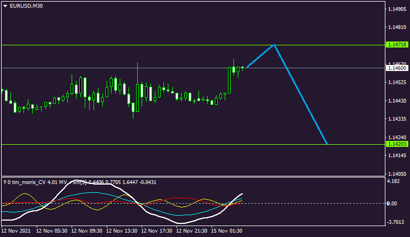
Task: Select the 12 Nov 17:30 time label
Action: 157,231
